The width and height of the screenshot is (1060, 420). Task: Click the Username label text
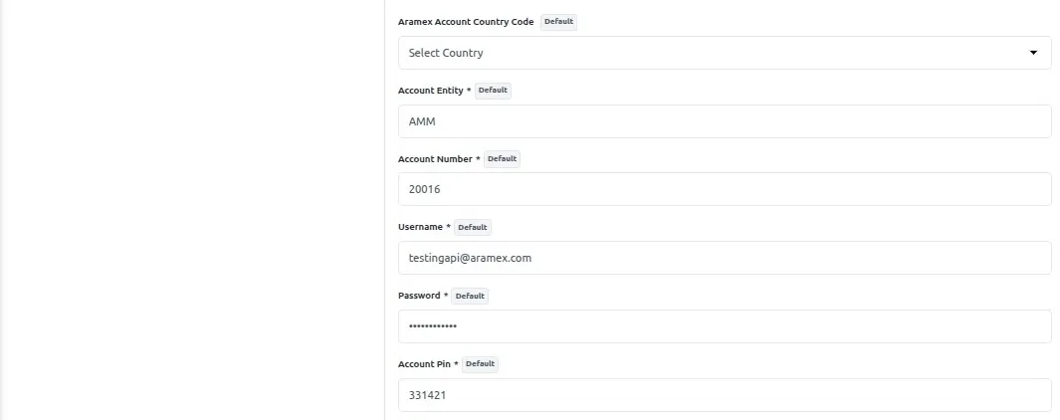click(x=420, y=227)
